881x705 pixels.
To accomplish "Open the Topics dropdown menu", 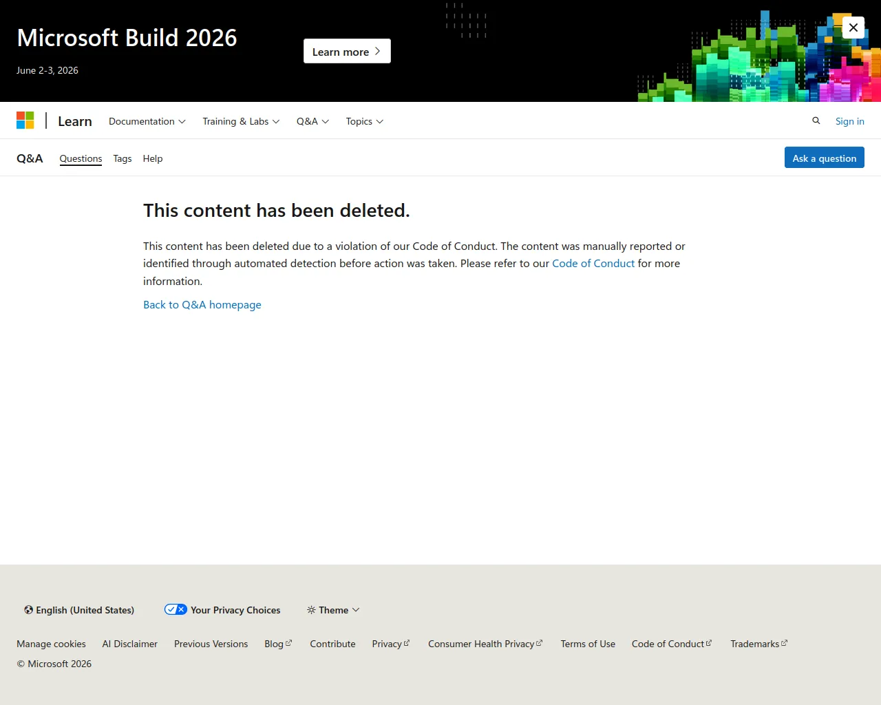I will pos(364,121).
